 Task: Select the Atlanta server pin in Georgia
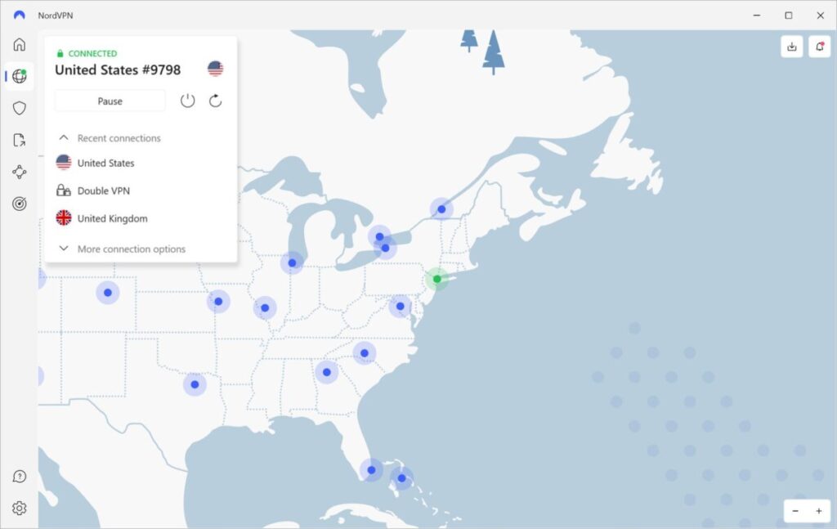327,372
